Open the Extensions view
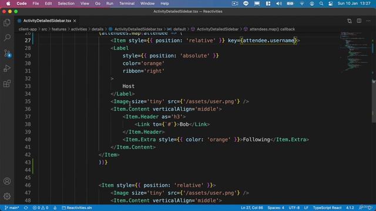 [x=7, y=84]
